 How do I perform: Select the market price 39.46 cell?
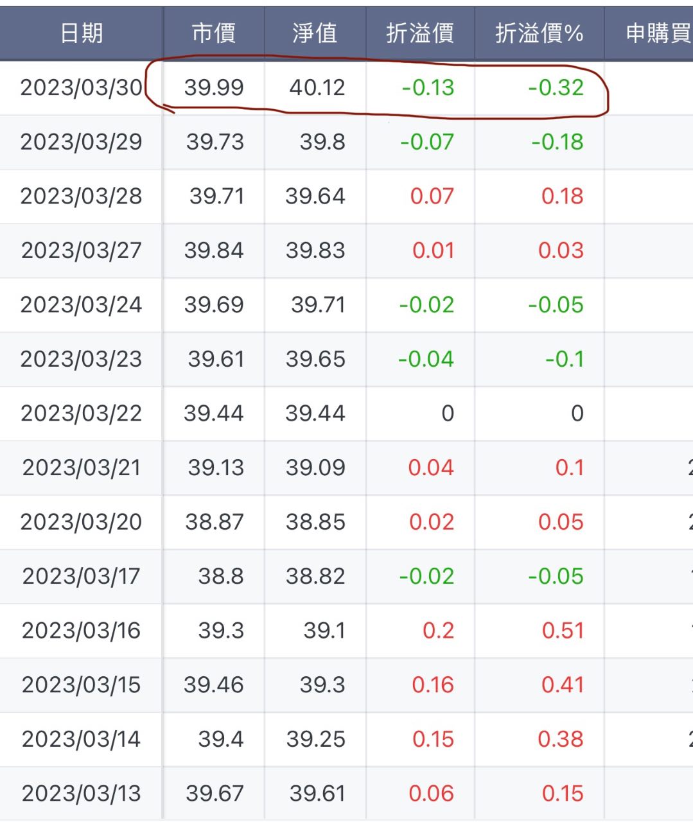214,685
